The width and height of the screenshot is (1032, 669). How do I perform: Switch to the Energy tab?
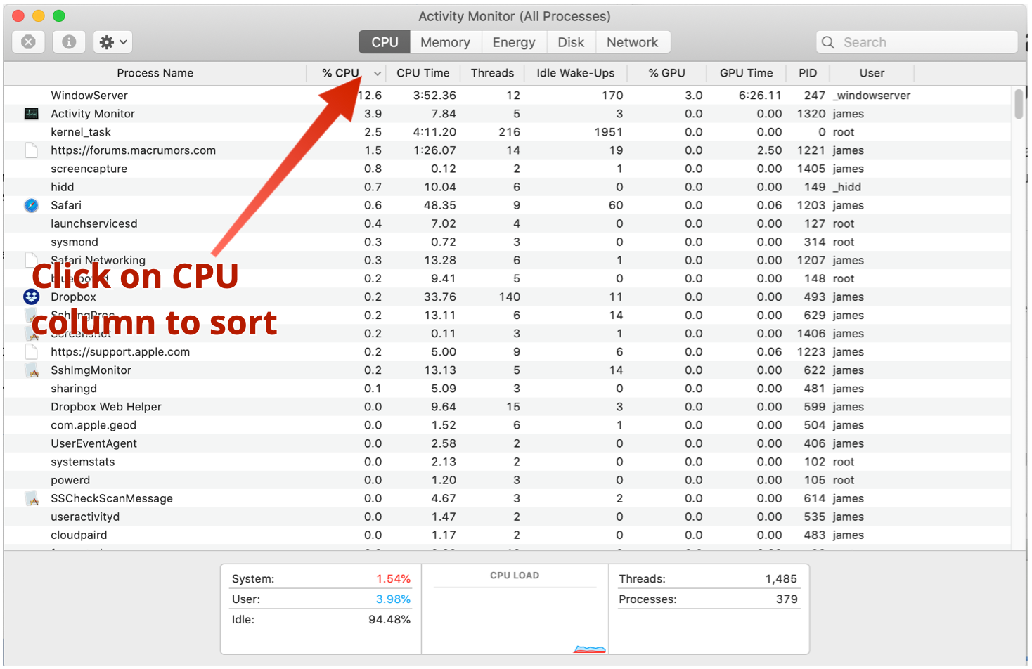514,42
